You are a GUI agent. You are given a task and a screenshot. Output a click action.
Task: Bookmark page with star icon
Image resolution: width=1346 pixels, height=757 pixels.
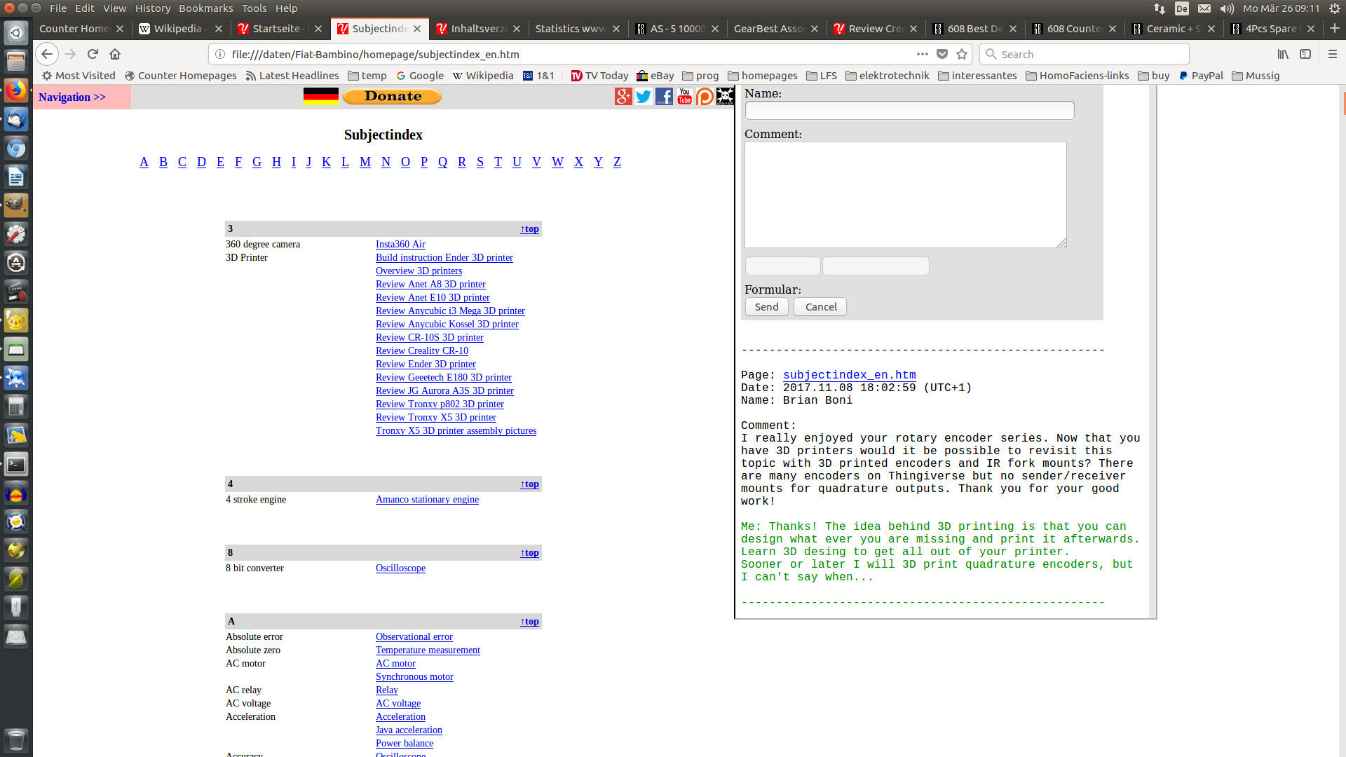click(962, 54)
